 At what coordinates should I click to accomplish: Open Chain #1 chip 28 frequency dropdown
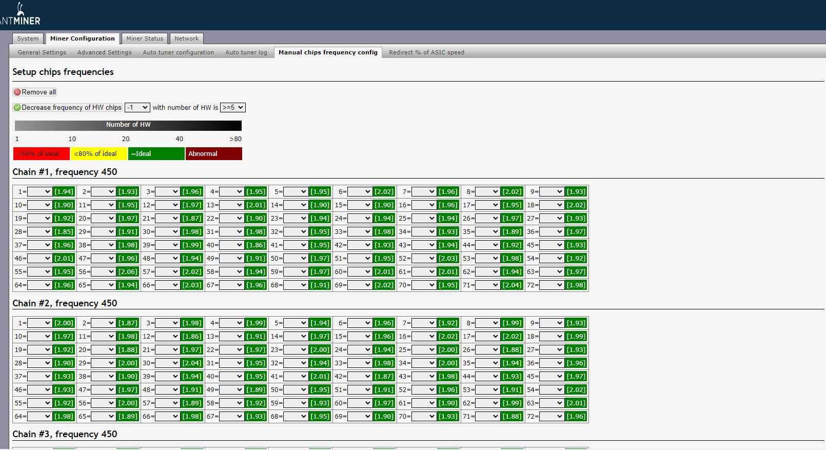40,232
